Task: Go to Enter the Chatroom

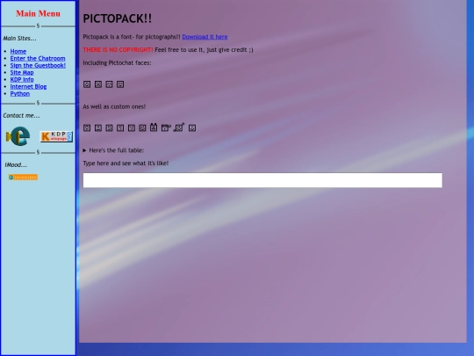Action: coord(38,58)
